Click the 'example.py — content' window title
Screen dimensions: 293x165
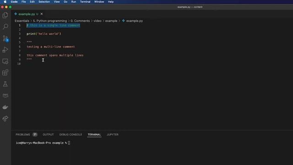coord(190,7)
